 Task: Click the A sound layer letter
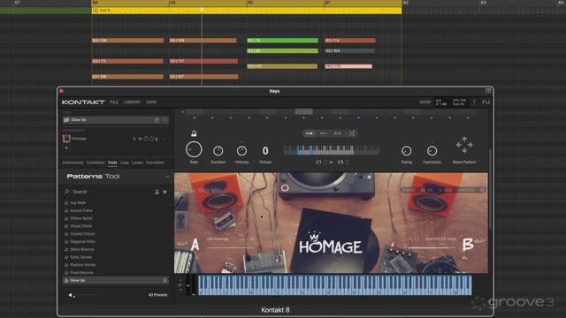[195, 246]
